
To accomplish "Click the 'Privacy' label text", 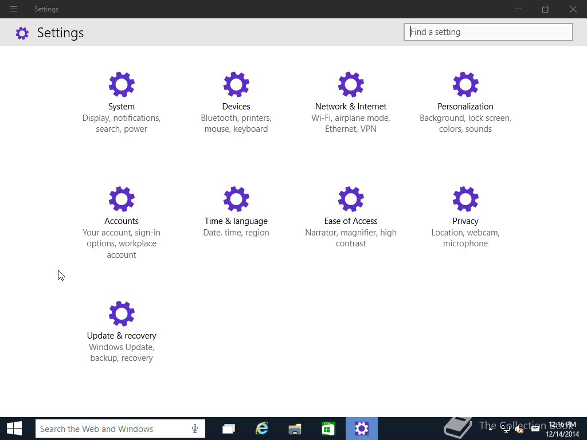I will click(x=465, y=221).
